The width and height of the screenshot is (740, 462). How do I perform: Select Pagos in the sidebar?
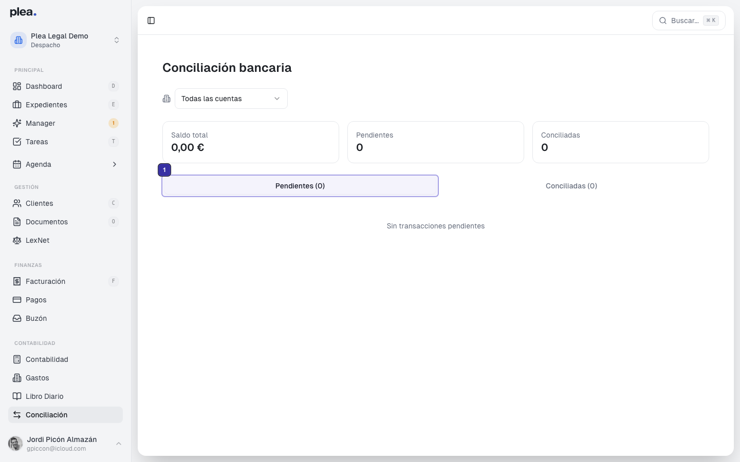35,300
